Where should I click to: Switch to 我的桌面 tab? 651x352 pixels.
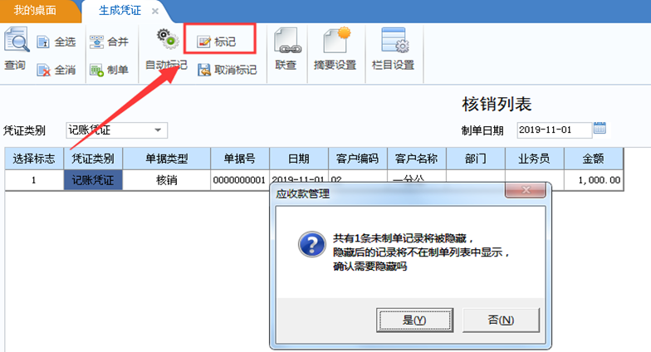35,10
